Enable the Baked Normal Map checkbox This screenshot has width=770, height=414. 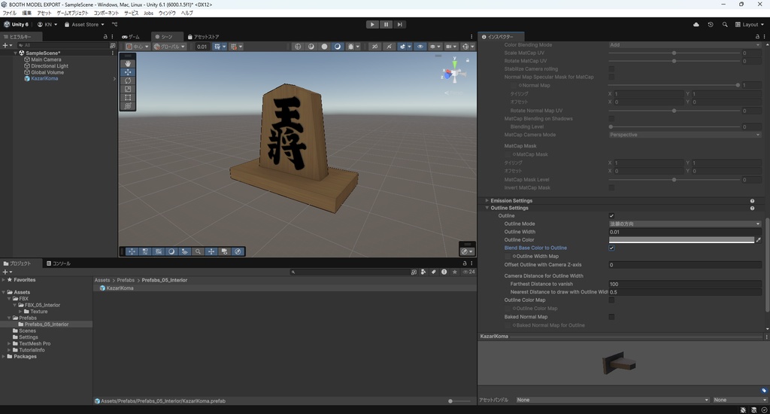(611, 317)
